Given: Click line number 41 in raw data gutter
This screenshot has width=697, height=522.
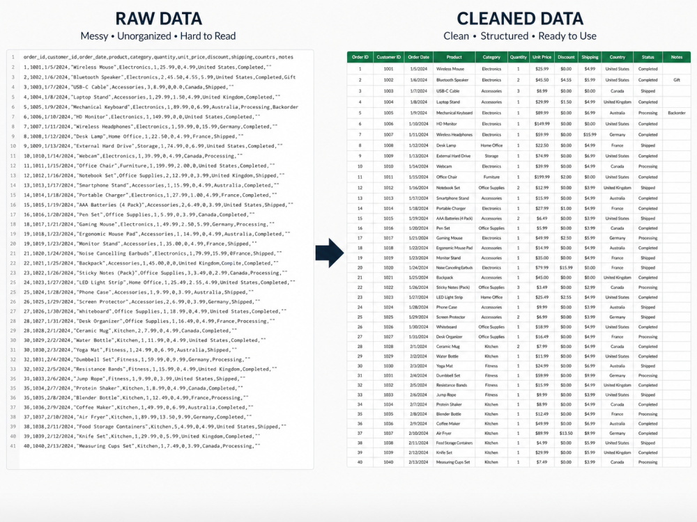Looking at the screenshot, I should pos(13,446).
